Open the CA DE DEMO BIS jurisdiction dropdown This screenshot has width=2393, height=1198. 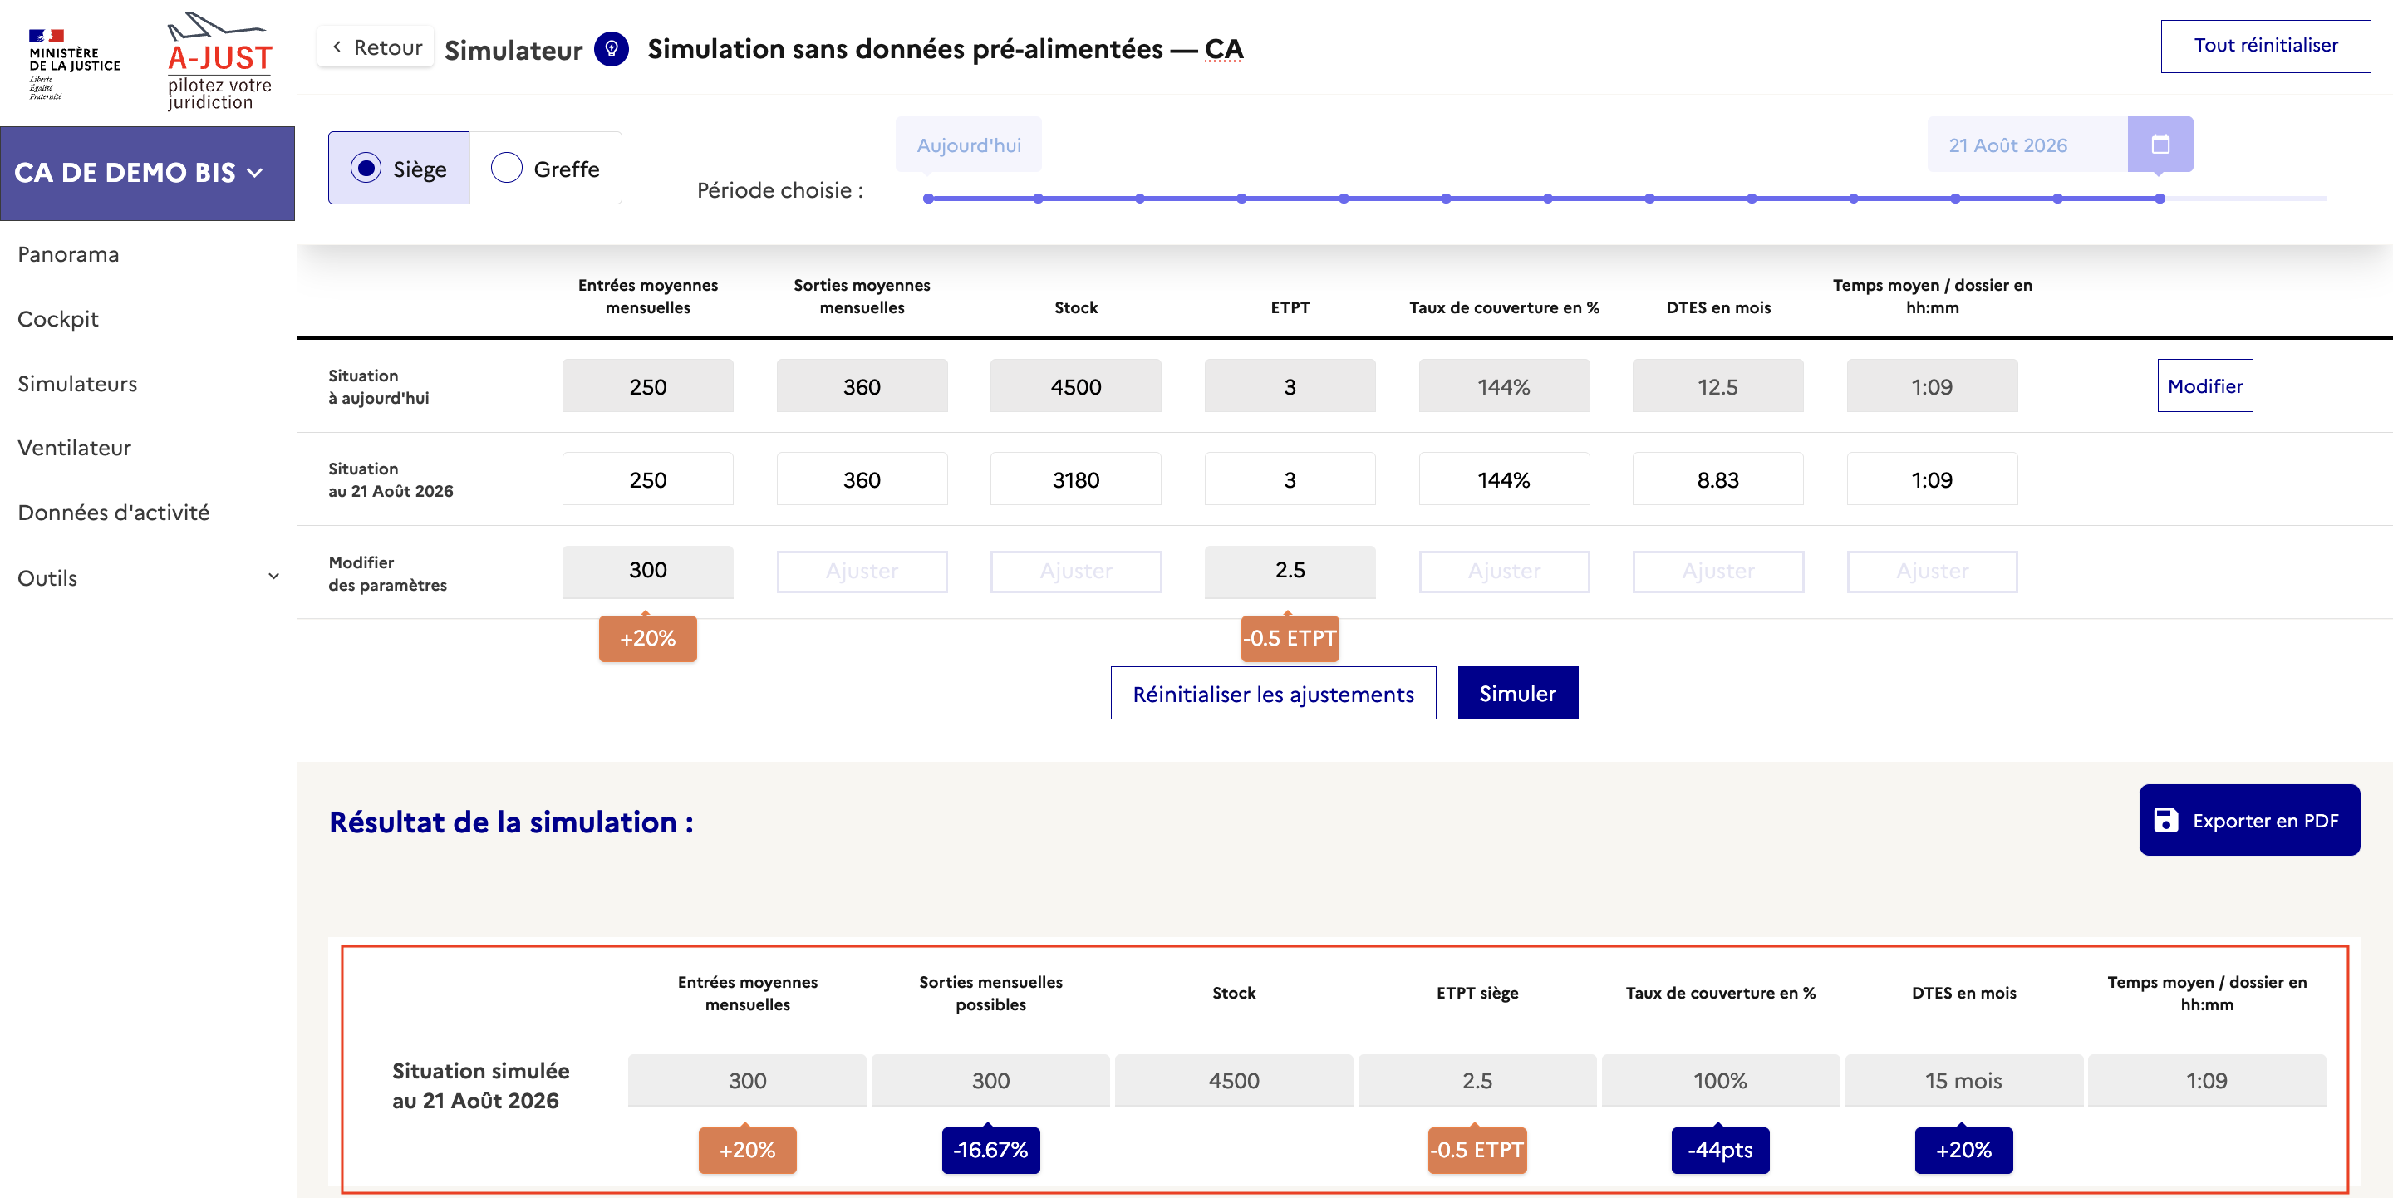(x=147, y=173)
